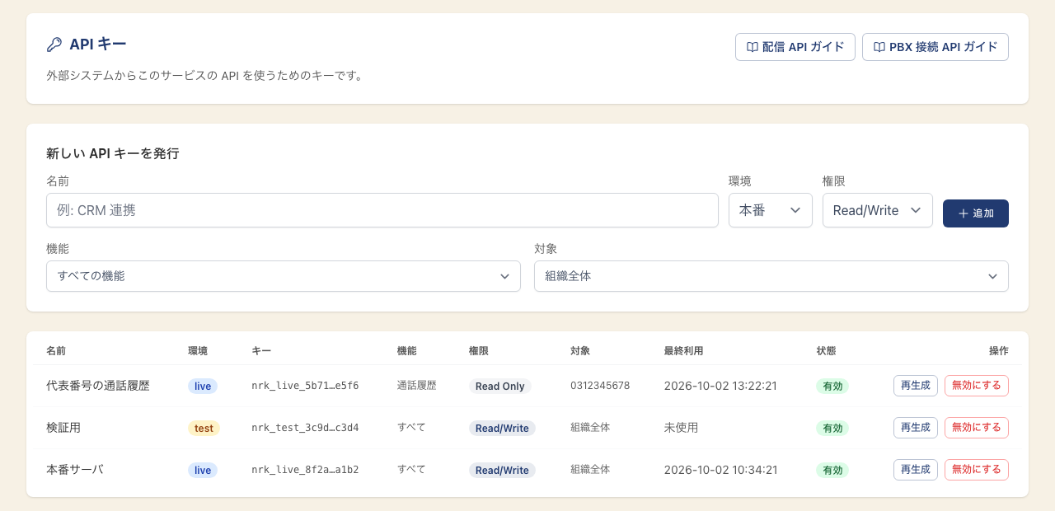Click the book icon in PBX 接続 API ガイド button
The width and height of the screenshot is (1055, 511).
(x=879, y=47)
